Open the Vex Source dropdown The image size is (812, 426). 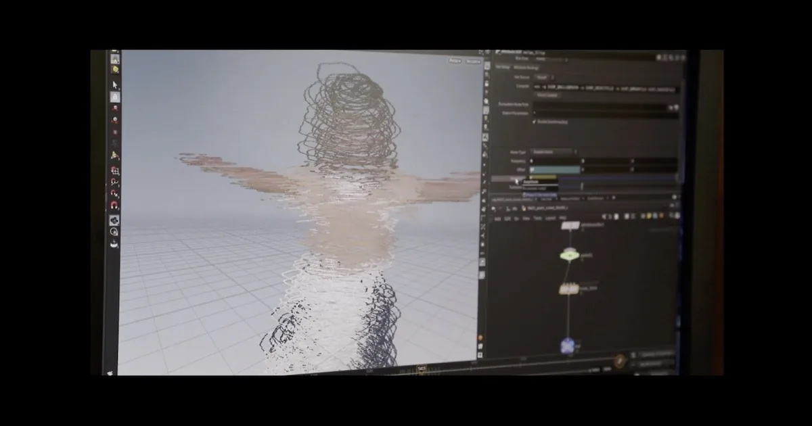545,77
